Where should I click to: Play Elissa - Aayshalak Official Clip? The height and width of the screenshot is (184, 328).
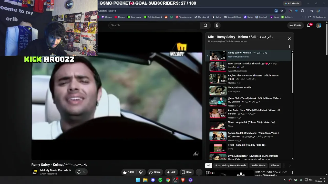[249, 125]
